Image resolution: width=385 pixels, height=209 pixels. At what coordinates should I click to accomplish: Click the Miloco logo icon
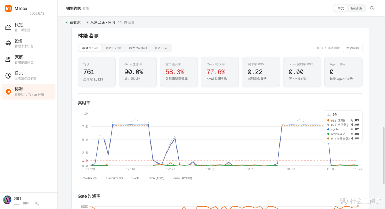point(8,8)
